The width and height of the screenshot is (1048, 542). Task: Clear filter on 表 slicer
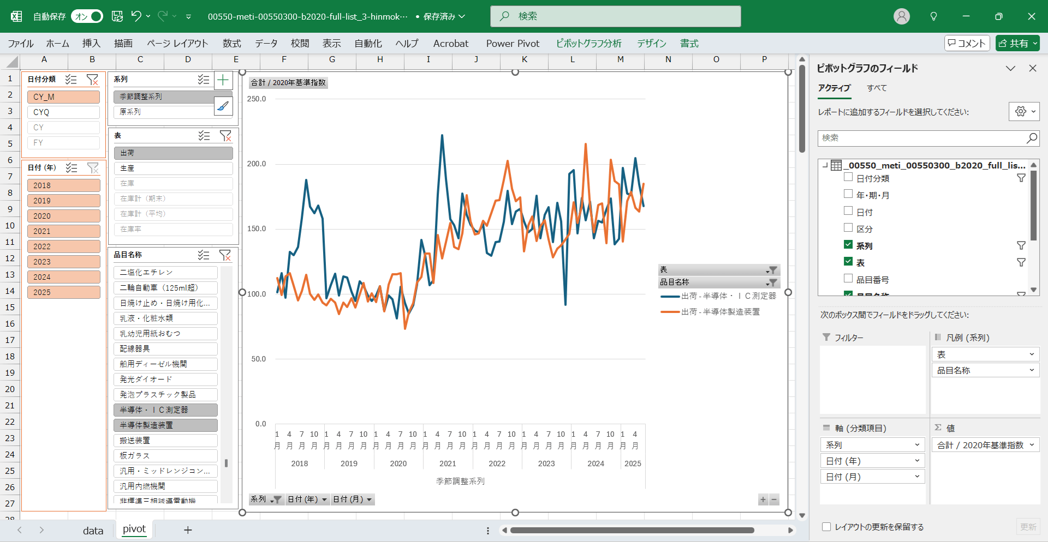tap(225, 136)
